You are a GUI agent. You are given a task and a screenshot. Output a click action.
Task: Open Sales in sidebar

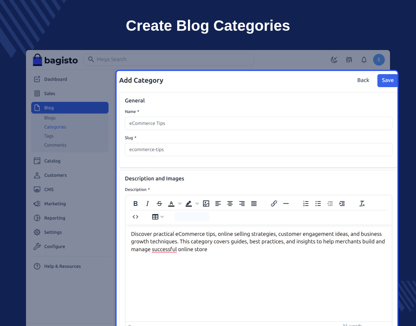[70, 93]
